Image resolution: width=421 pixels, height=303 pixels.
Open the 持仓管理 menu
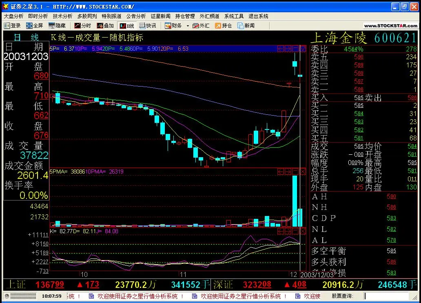[x=185, y=16]
